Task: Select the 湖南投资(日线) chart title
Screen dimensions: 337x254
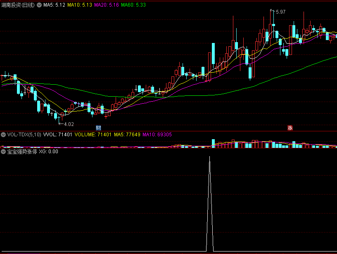Action: click(x=18, y=5)
